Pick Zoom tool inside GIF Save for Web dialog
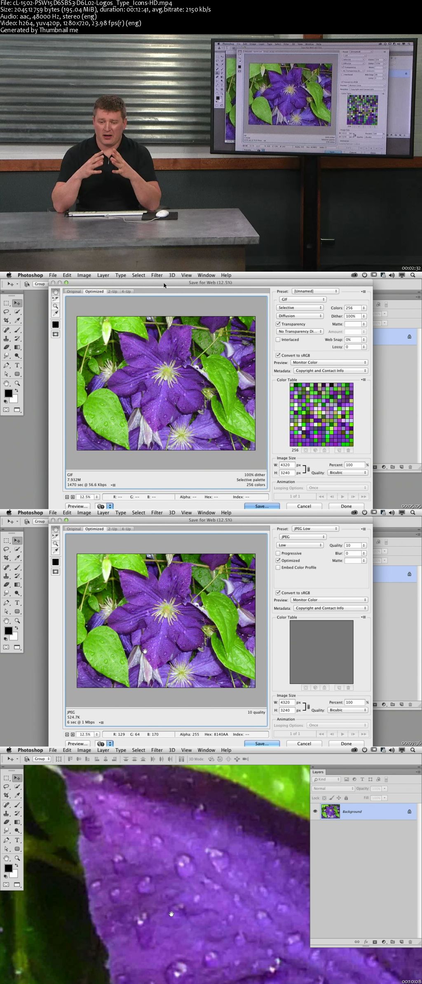 coord(55,306)
